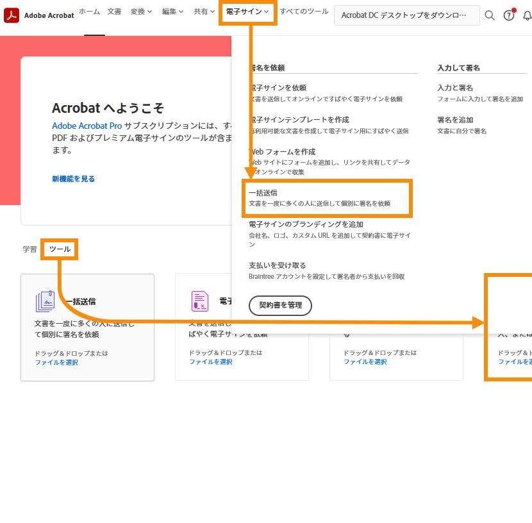The height and width of the screenshot is (523, 532).
Task: Click ファイルを選択 in 一括送信 card
Action: pos(56,362)
